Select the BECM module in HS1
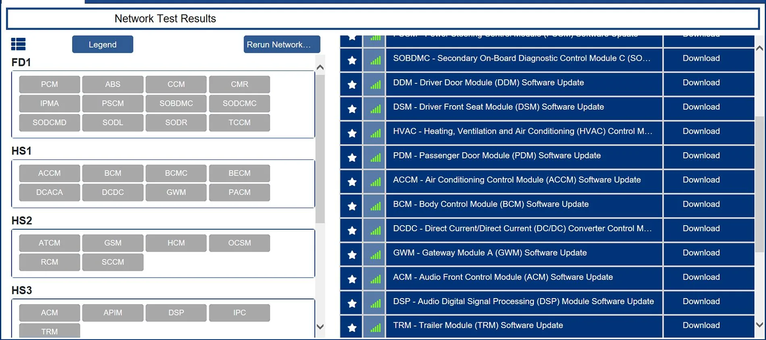 [x=239, y=173]
